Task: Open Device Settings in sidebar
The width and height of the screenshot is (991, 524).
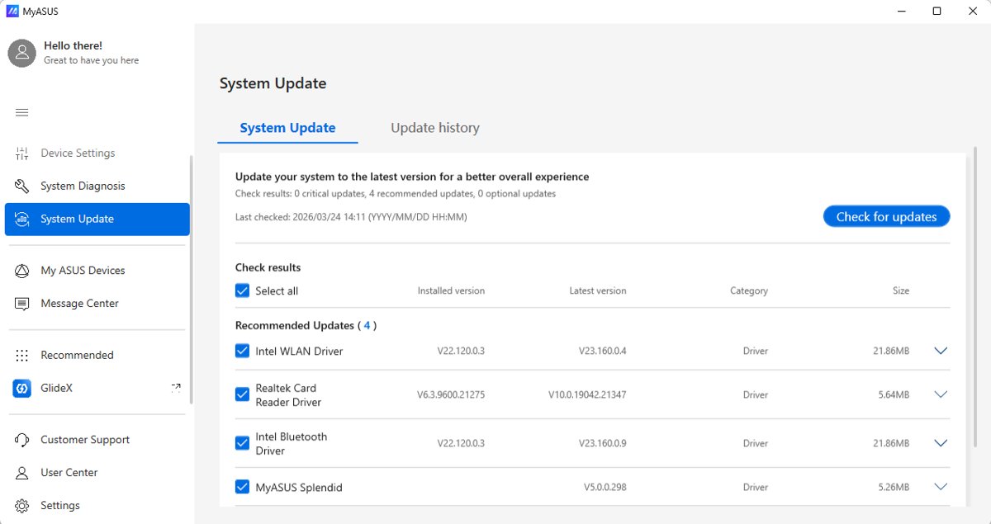Action: (97, 153)
